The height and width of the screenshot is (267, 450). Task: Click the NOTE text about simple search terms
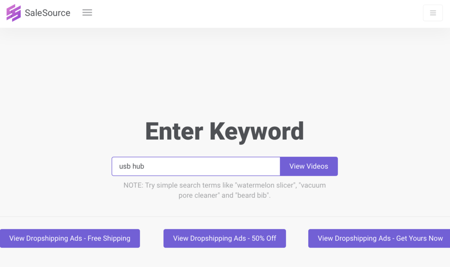(x=225, y=190)
